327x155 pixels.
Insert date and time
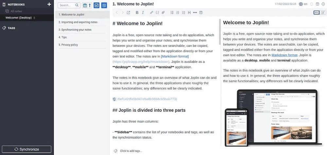201,12
